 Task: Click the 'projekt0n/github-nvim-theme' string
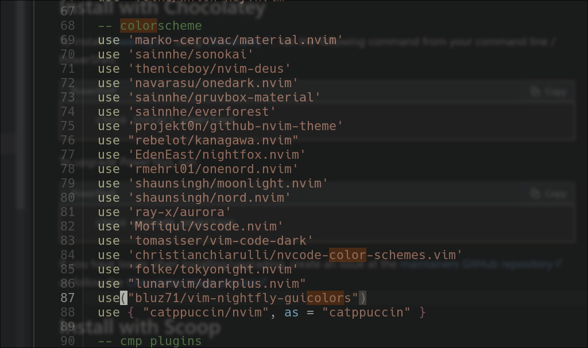(235, 126)
